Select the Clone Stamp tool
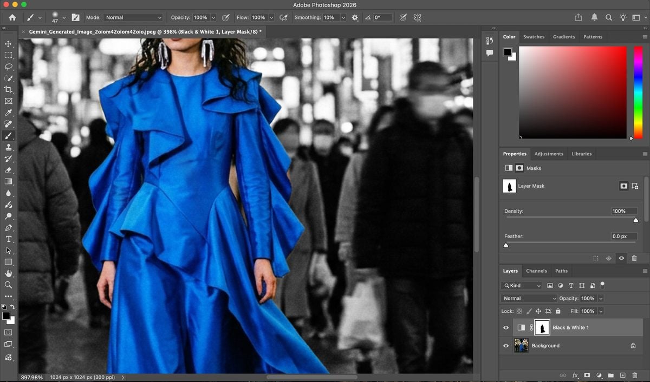Screen dimensions: 650x382 point(8,147)
